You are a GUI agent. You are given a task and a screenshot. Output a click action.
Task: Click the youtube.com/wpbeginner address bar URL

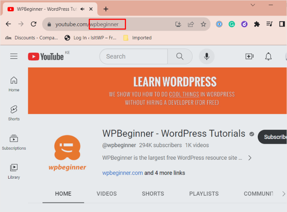[87, 24]
